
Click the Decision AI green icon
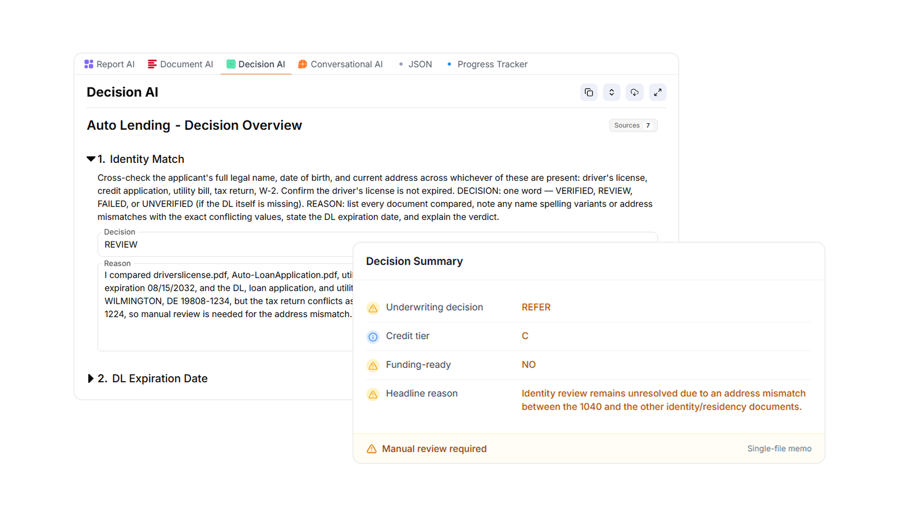coord(231,64)
